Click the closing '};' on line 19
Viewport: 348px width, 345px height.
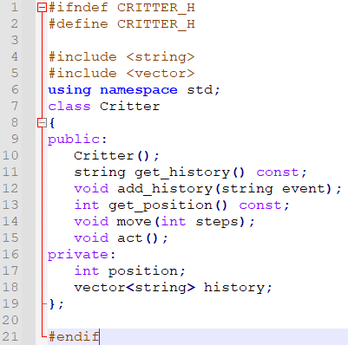[x=56, y=304]
